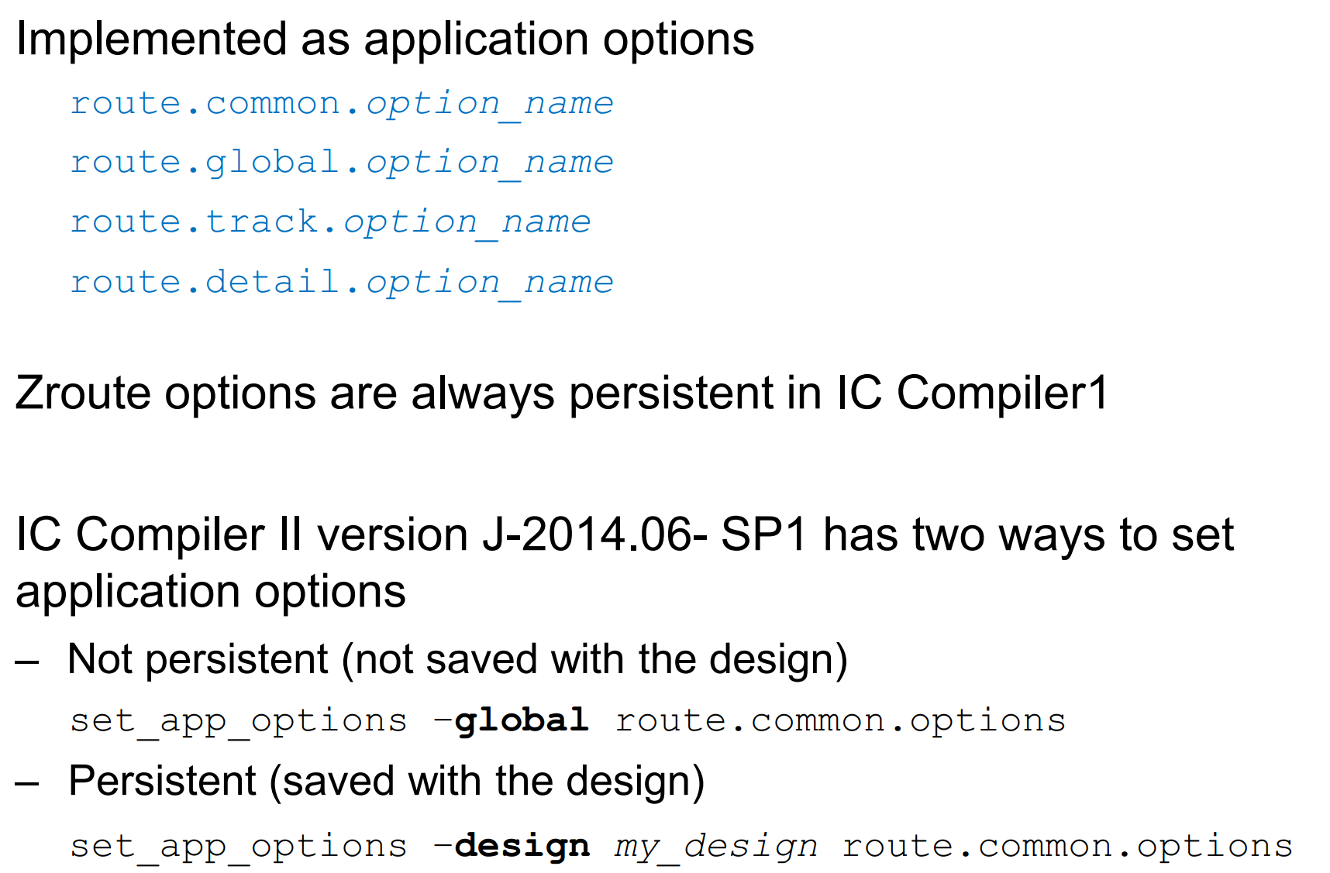Click the italic 'my_design' argument

click(716, 847)
